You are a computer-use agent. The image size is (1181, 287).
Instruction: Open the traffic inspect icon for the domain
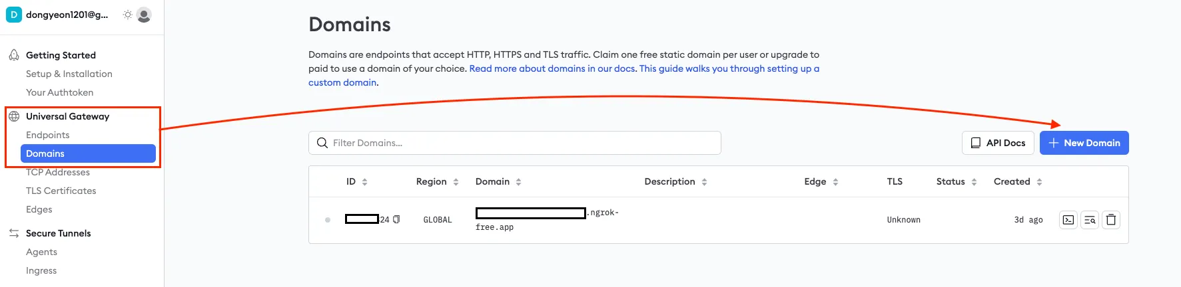(1090, 220)
